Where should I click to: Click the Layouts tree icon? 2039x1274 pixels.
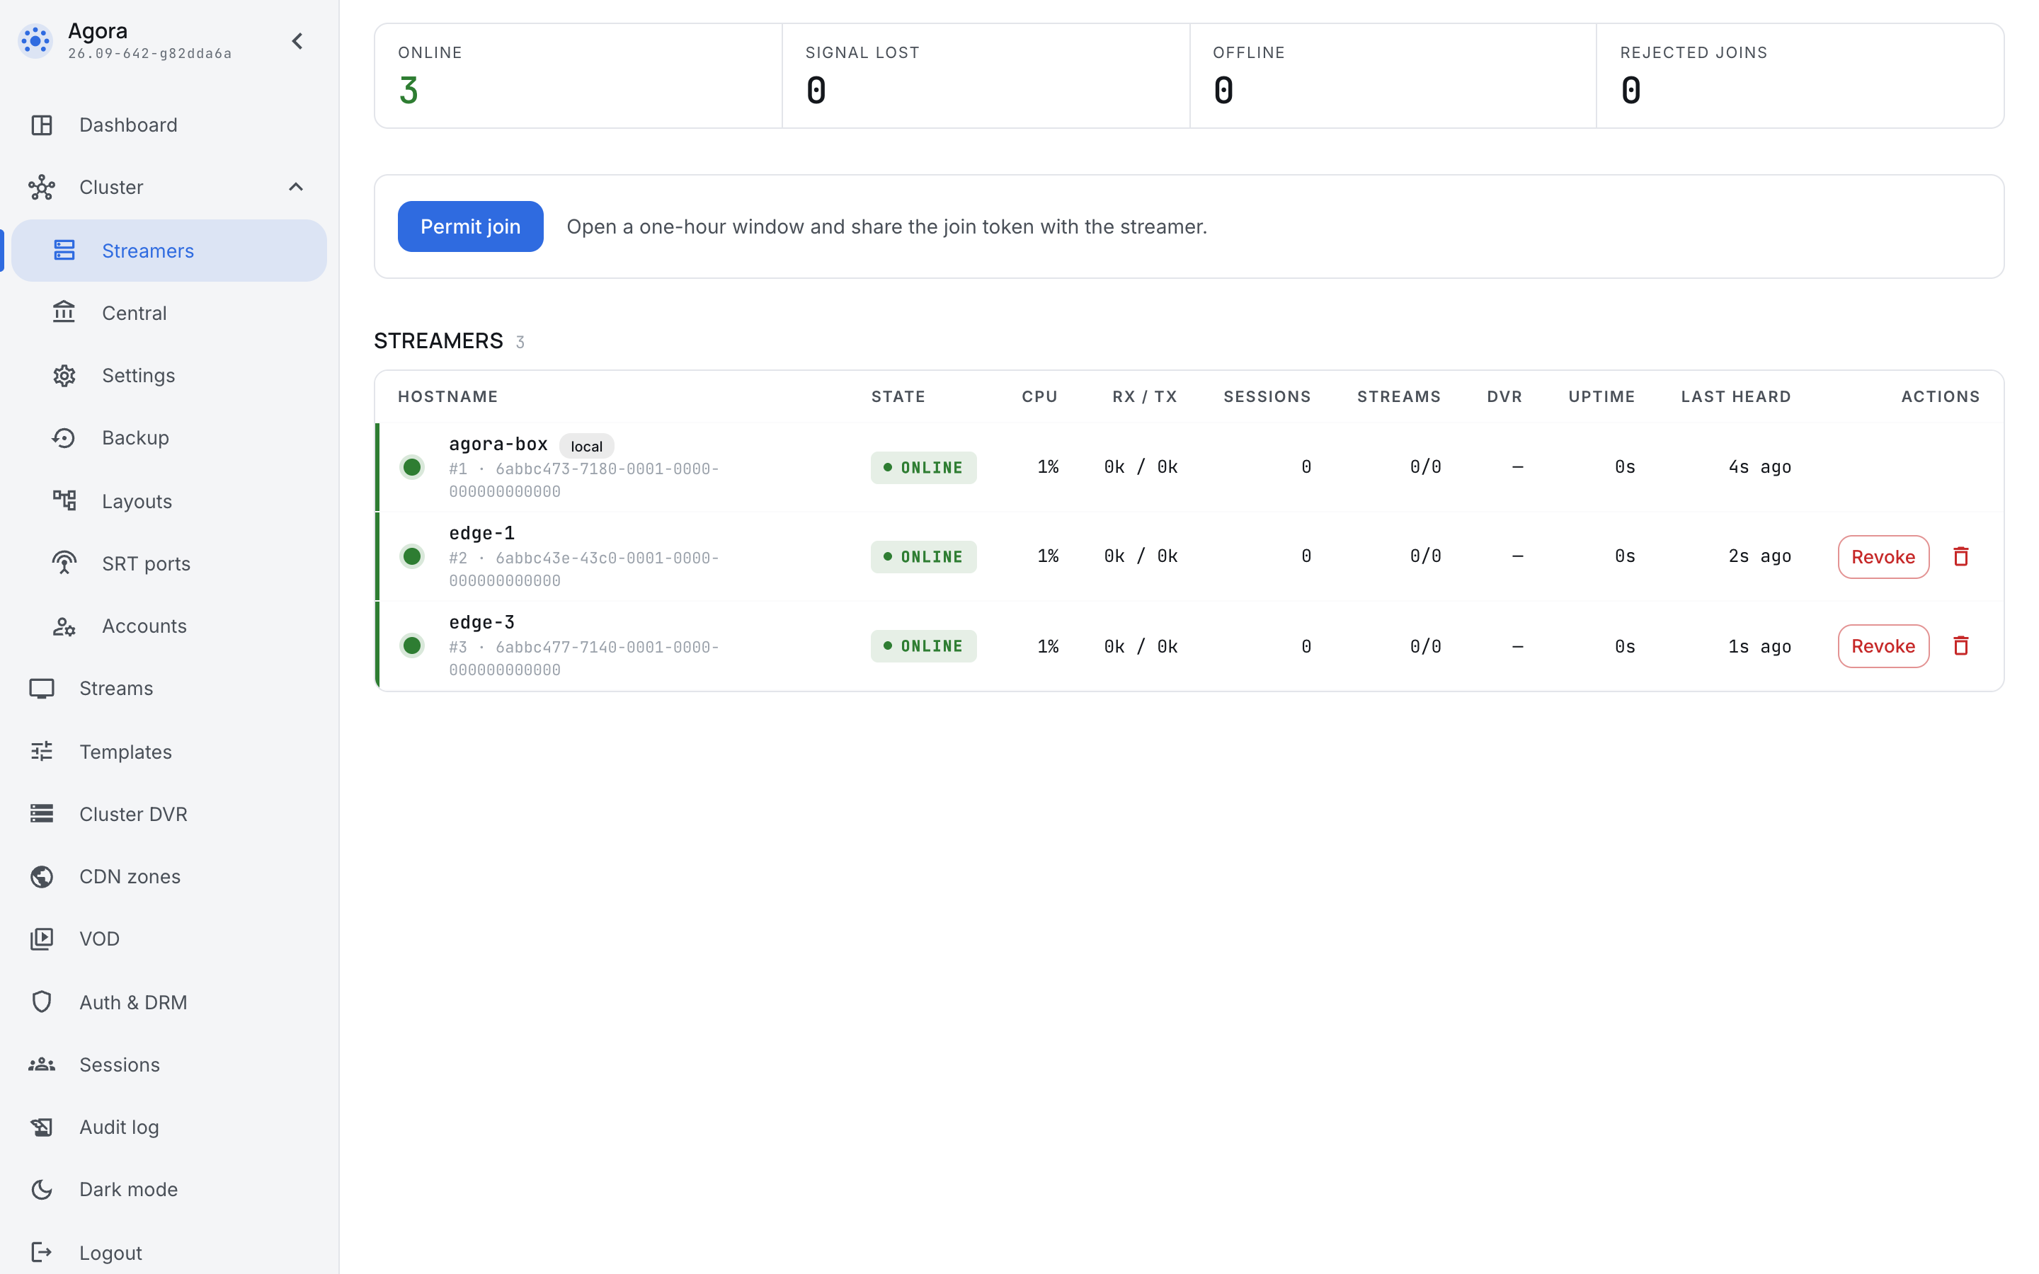(x=64, y=500)
